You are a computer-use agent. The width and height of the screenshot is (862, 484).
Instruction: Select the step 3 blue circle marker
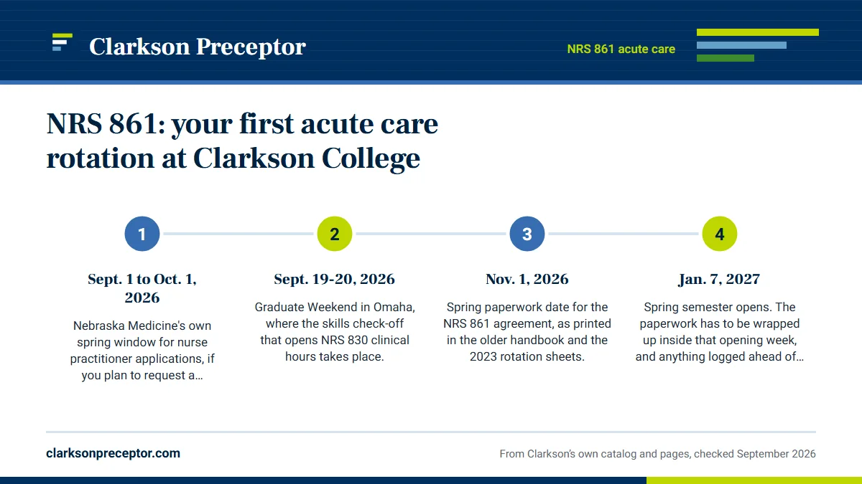527,234
